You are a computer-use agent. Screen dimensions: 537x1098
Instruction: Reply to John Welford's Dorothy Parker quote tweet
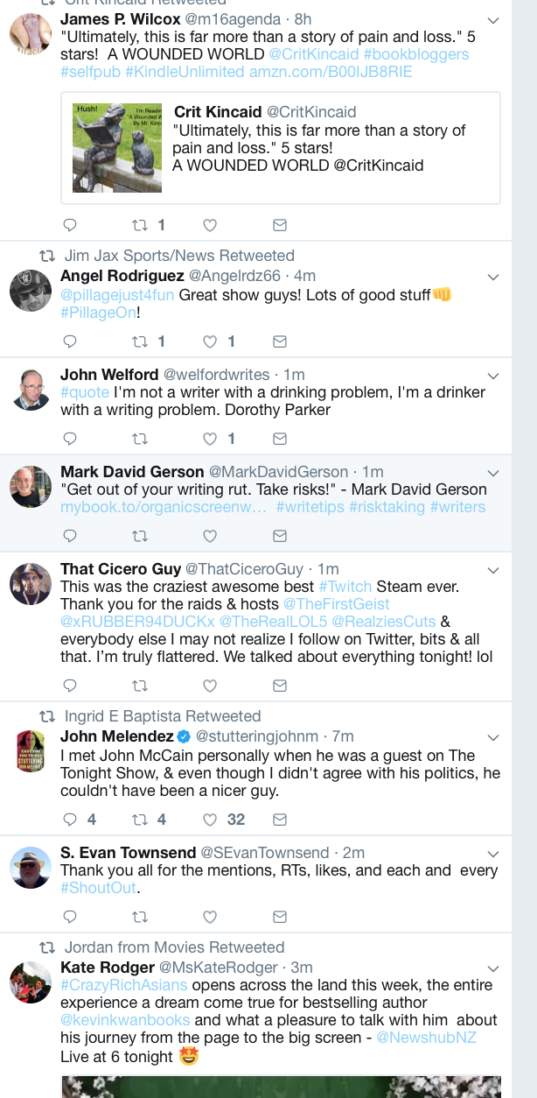[71, 439]
